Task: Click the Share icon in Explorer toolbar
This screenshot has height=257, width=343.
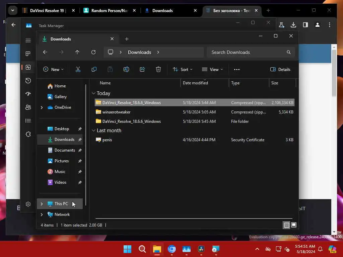Action: click(142, 70)
